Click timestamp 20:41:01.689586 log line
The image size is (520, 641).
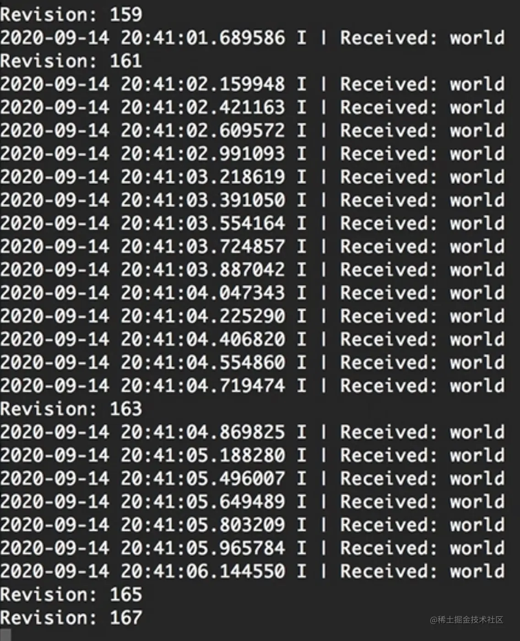(x=252, y=38)
